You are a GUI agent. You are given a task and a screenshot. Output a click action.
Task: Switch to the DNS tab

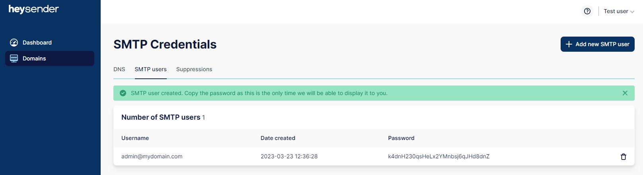tap(119, 69)
